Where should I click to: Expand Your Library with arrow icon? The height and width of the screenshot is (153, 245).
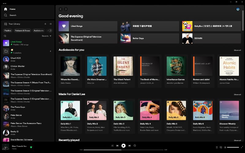tap(50, 24)
